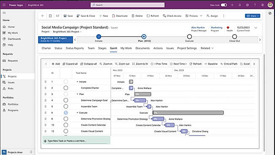
Task: Mark Assemble Team task circle as done
Action: (66, 107)
